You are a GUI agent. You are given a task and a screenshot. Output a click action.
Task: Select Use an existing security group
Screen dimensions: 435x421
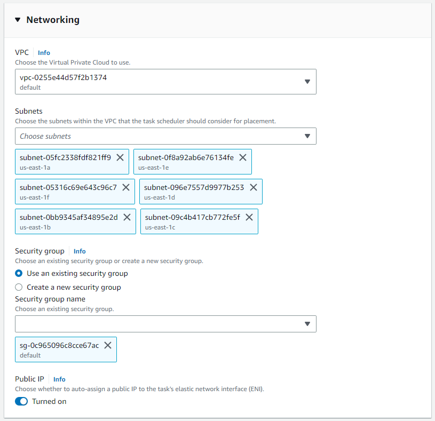tap(19, 273)
